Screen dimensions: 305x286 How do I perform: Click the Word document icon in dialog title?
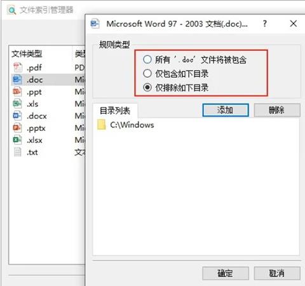tap(95, 24)
